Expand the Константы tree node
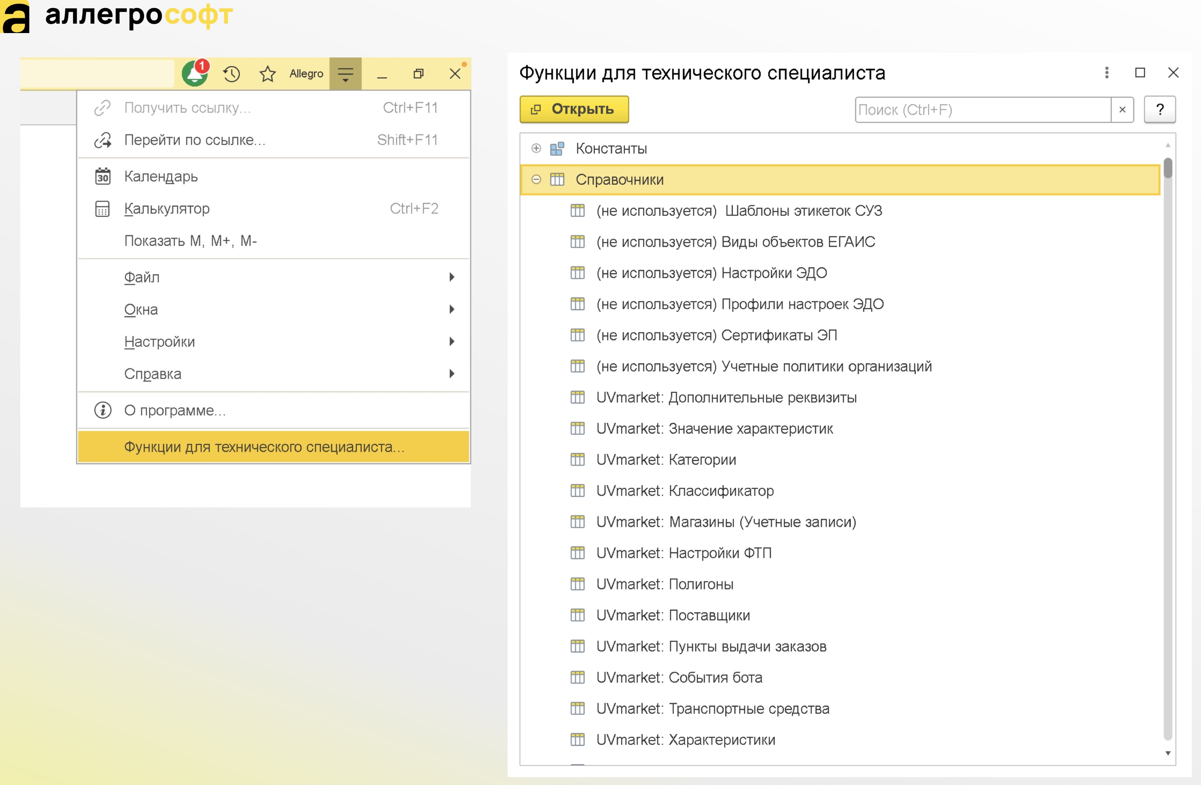Image resolution: width=1201 pixels, height=785 pixels. point(536,148)
